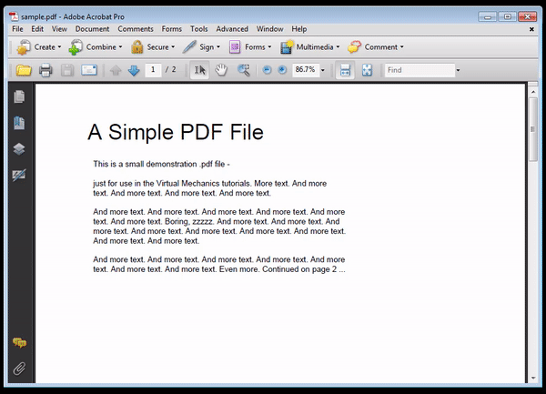Click the Email envelope icon
546x394 pixels.
coord(89,70)
